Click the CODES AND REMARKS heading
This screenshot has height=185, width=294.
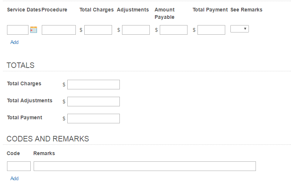click(x=48, y=139)
